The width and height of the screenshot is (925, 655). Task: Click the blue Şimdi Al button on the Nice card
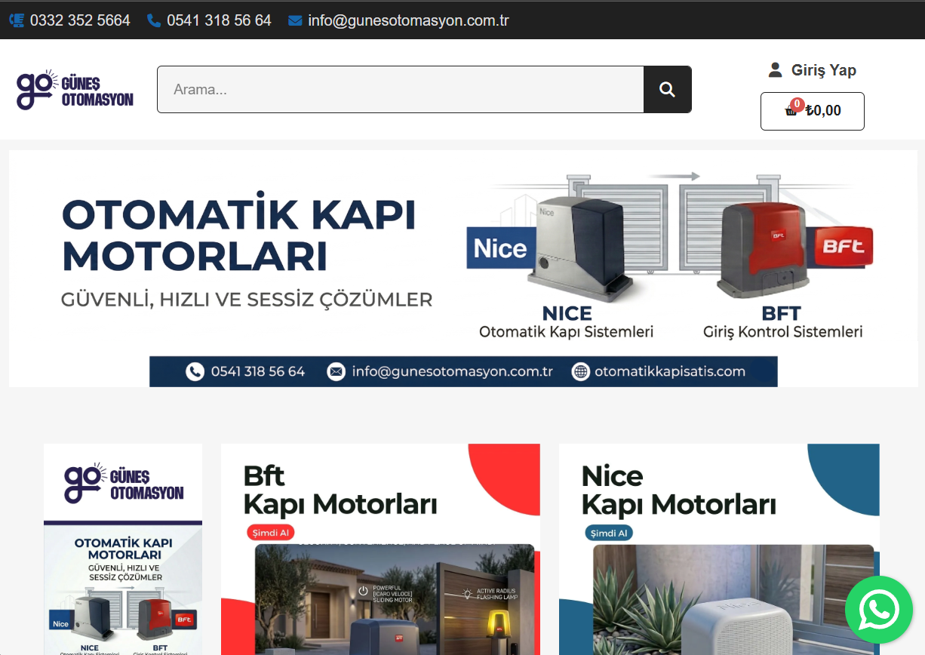[x=609, y=533]
